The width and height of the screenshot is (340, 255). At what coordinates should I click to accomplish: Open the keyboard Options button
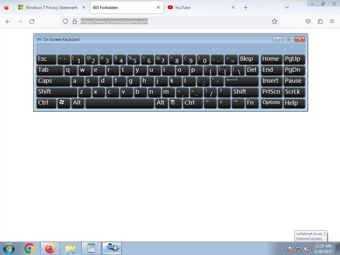[272, 104]
